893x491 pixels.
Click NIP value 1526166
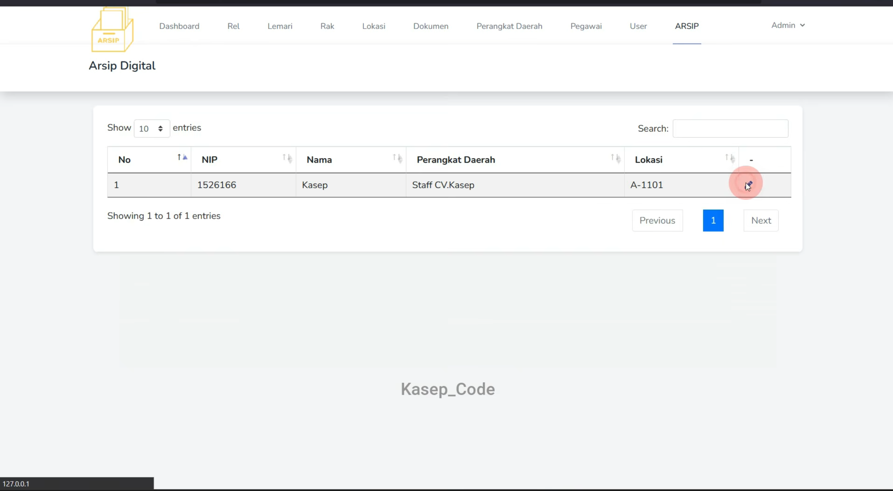217,185
